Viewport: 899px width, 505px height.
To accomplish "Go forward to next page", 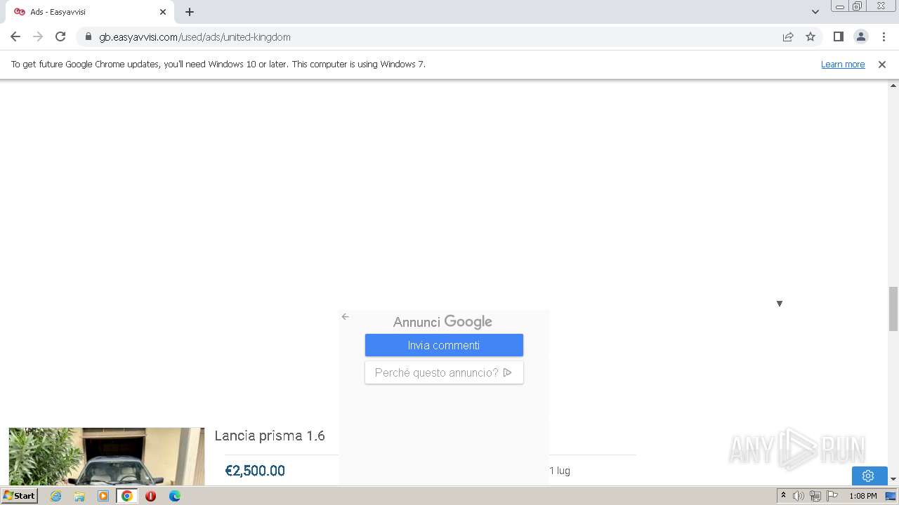I will click(38, 36).
